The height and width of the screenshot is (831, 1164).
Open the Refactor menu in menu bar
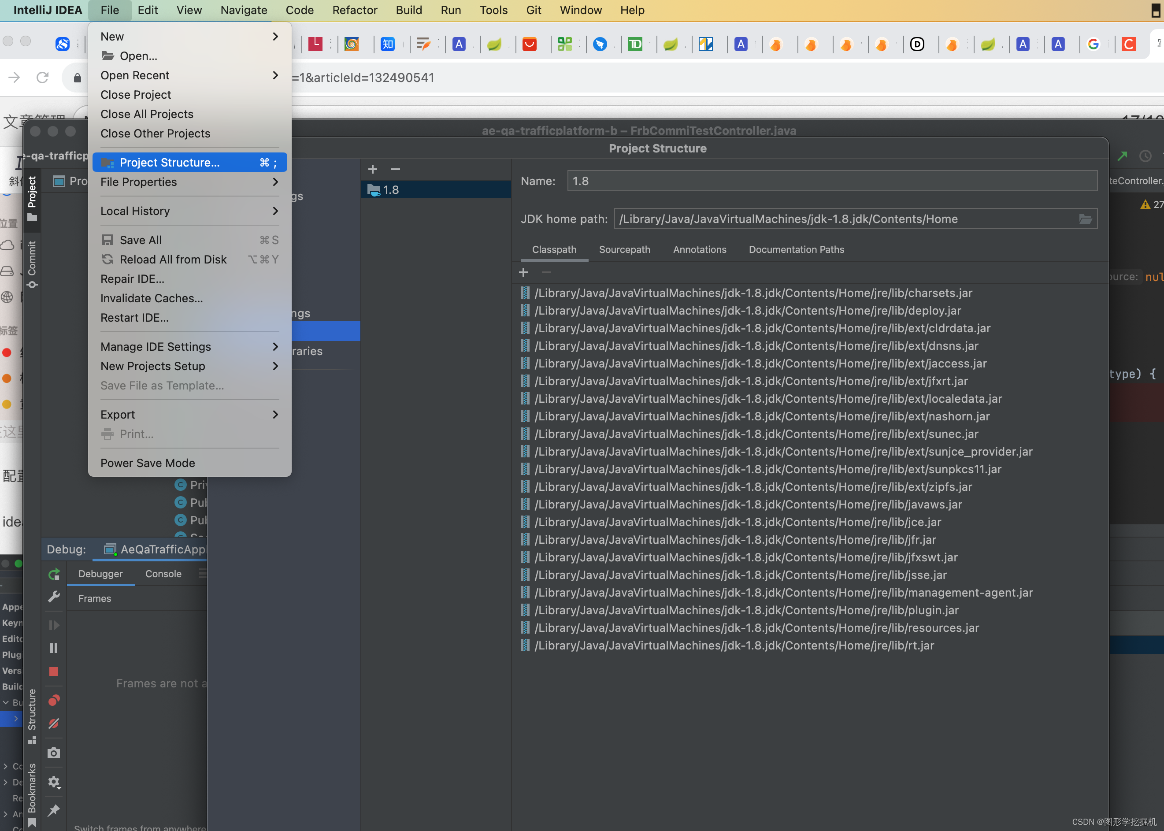click(x=355, y=10)
